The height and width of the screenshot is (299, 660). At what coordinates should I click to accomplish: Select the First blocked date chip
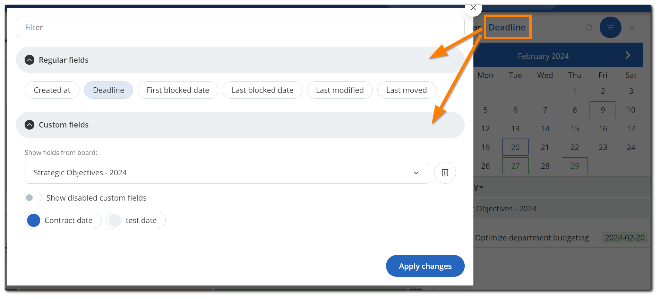pos(178,90)
